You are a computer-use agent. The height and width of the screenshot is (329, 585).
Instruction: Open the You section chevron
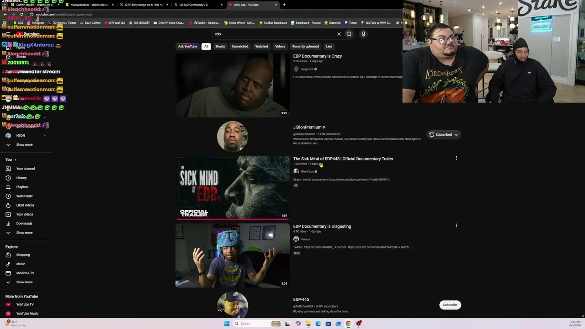(15, 159)
